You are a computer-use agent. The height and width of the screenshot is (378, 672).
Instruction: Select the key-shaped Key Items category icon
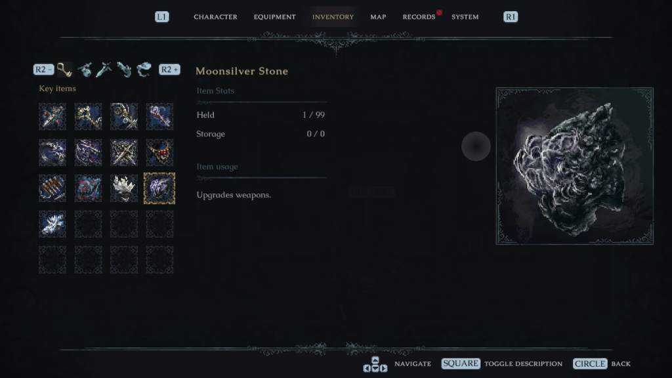point(64,70)
